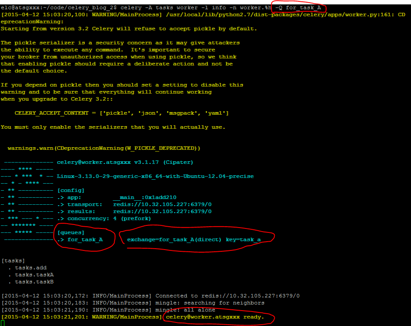This screenshot has height=326, width=411.
Task: Click the app '__main__:0x1add210' value
Action: pos(145,197)
